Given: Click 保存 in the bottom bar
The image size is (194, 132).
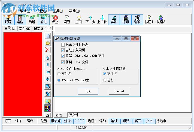Looking at the screenshot, I should tap(19, 121).
